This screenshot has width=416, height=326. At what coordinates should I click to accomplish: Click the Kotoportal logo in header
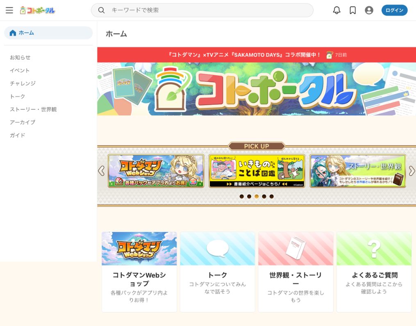pos(37,10)
